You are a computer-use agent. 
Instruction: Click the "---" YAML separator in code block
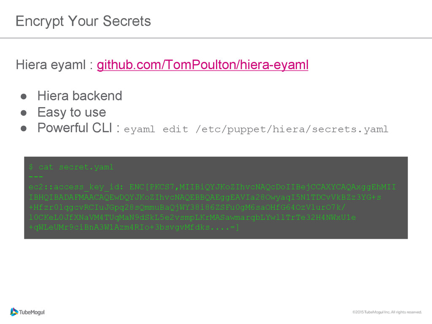[36, 177]
